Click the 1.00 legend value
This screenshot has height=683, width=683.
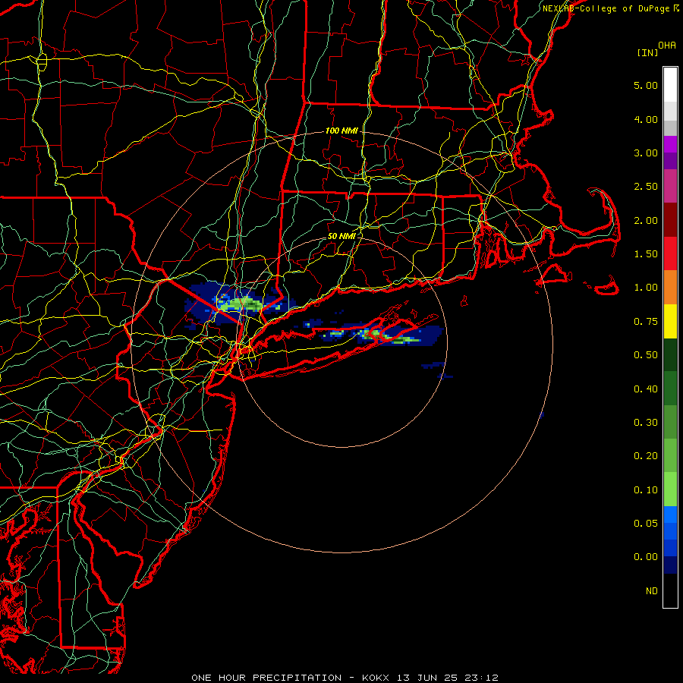646,288
